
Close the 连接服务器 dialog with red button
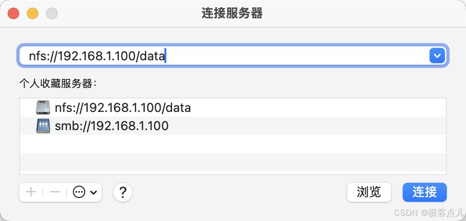coord(13,13)
